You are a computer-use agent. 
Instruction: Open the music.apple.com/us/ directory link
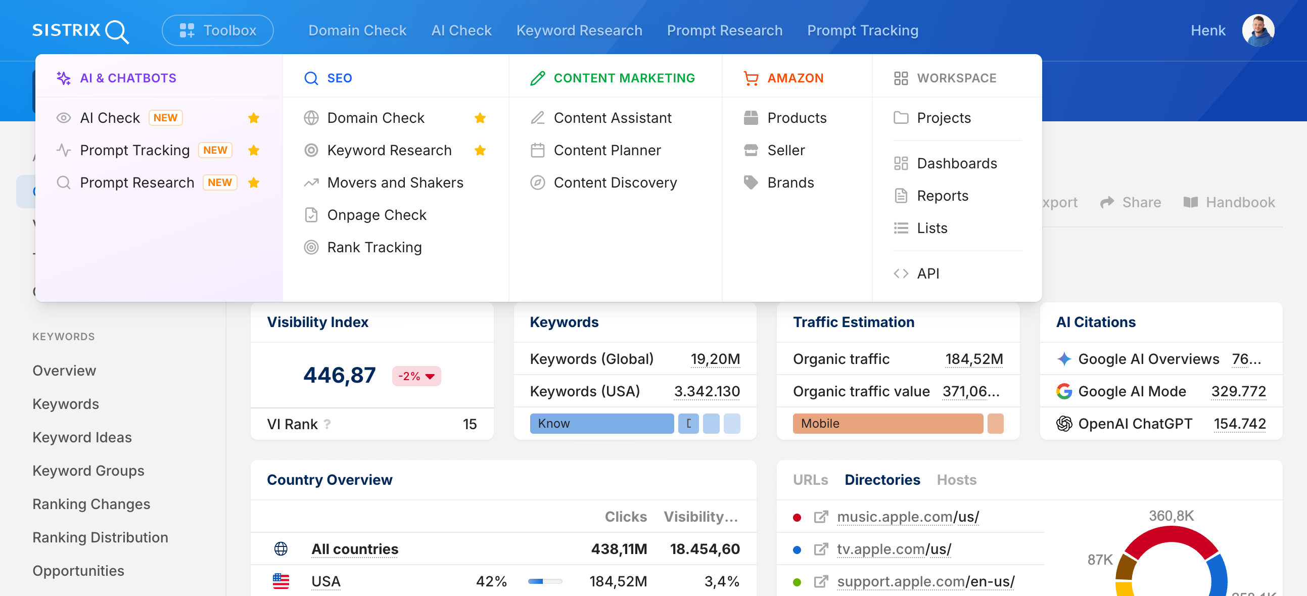pos(908,517)
